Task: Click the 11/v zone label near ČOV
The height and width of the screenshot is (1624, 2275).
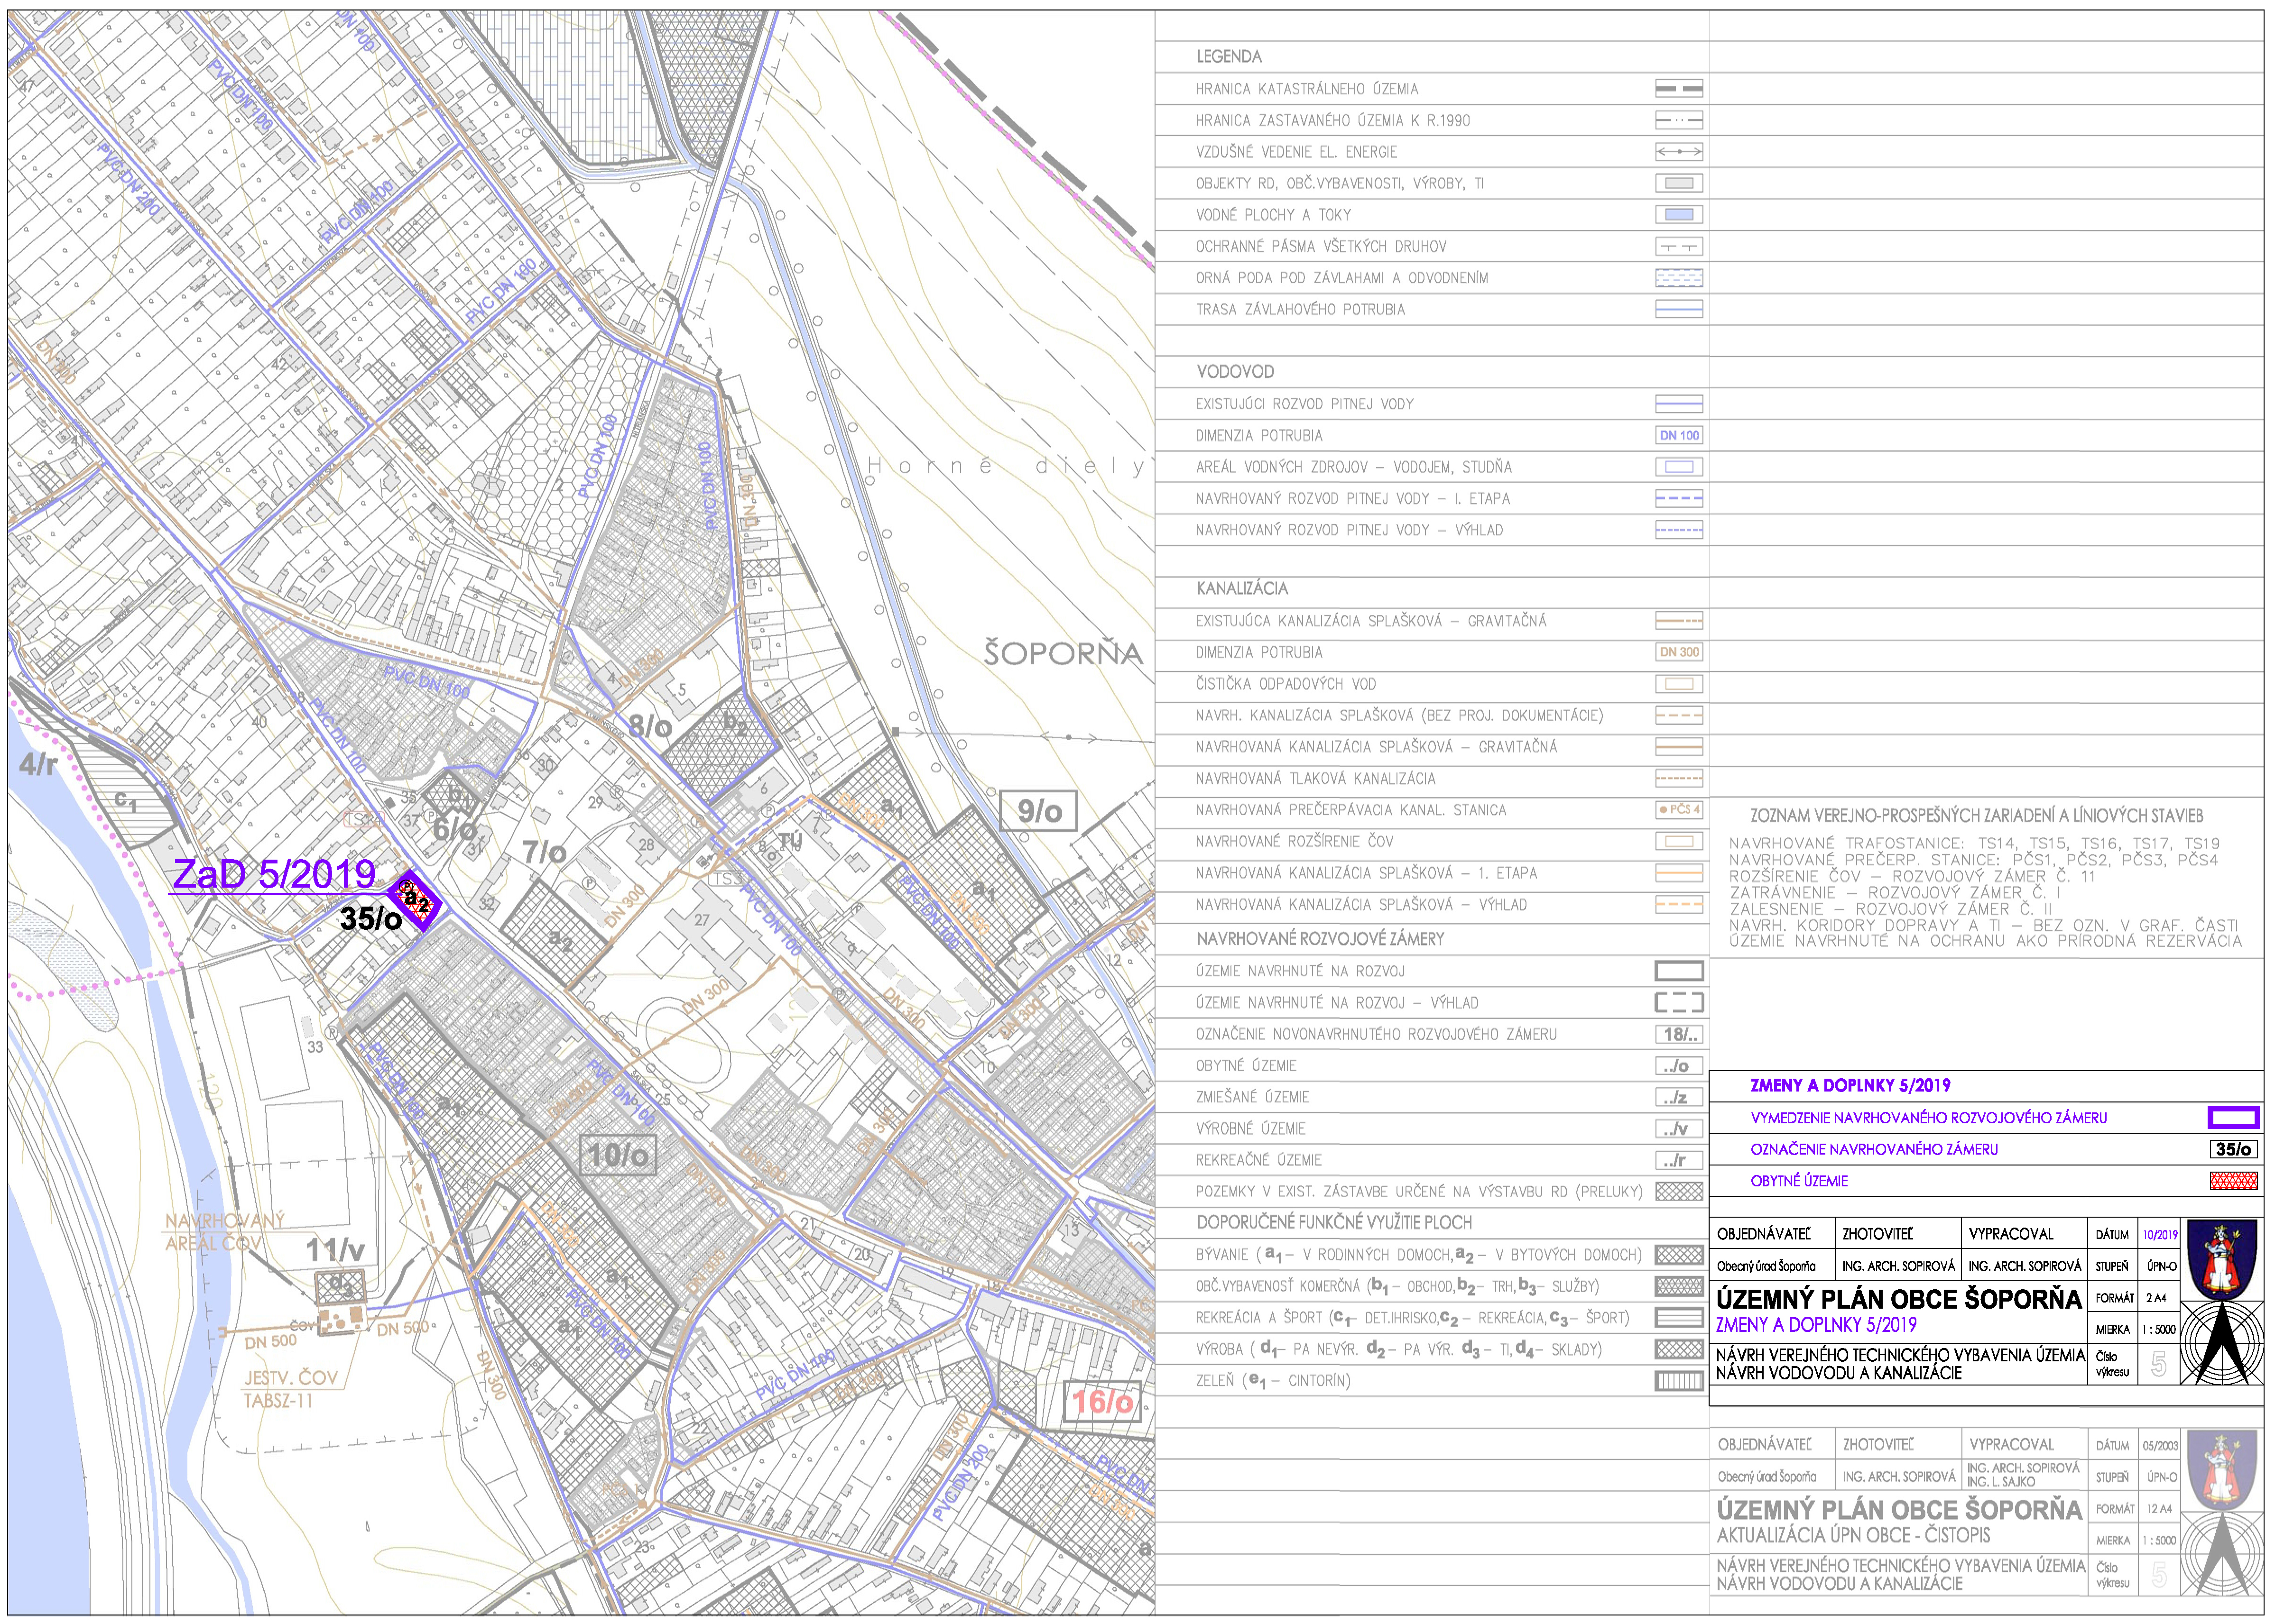Action: tap(335, 1249)
